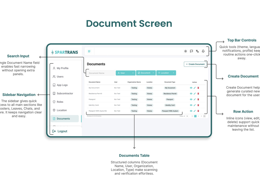Open Users in sidebar
This screenshot has width=260, height=195.
tap(58, 77)
